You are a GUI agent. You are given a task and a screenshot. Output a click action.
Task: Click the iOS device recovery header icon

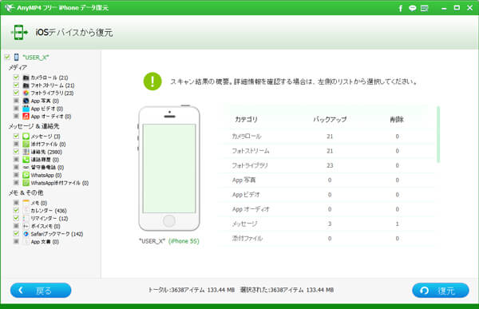click(19, 33)
